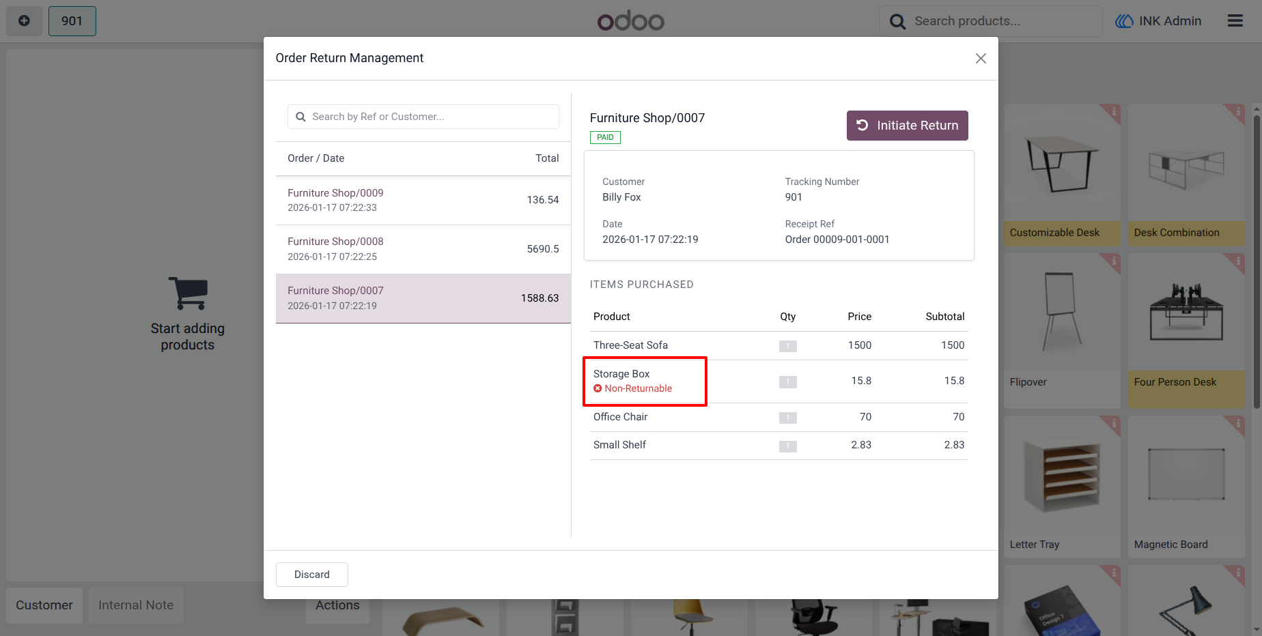Screen dimensions: 1262x636
Task: Click the search products magnifier icon
Action: 897,22
